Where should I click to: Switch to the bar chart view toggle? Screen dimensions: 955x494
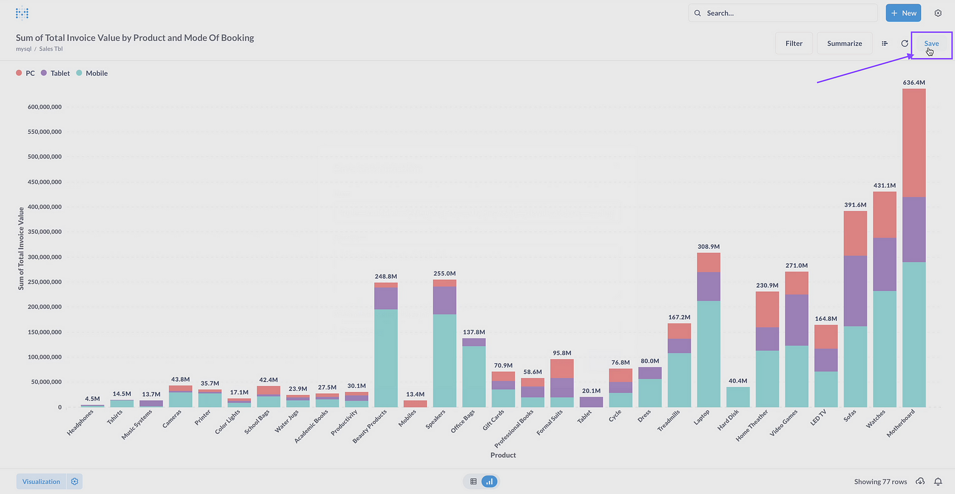coord(489,481)
